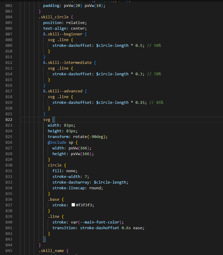The width and height of the screenshot is (223, 255).
Task: Click line number 822 in the gutter
Action: [9, 119]
